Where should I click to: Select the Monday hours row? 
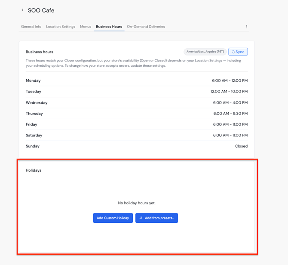136,80
